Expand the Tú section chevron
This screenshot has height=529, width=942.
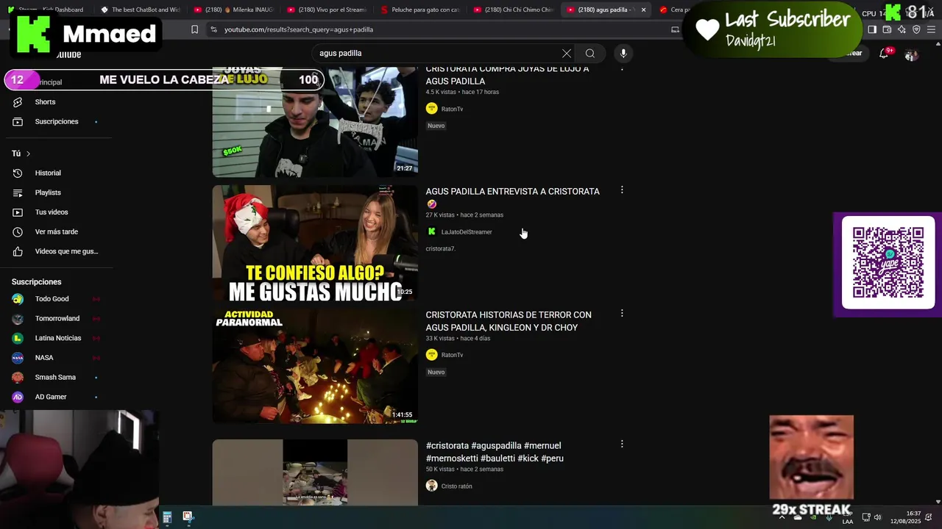coord(28,154)
